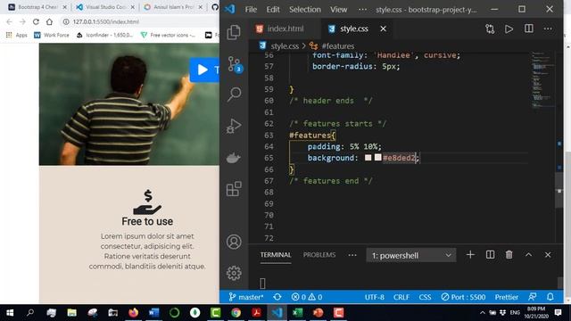571x321 pixels.
Task: Open Excel from the taskbar
Action: pyautogui.click(x=297, y=313)
